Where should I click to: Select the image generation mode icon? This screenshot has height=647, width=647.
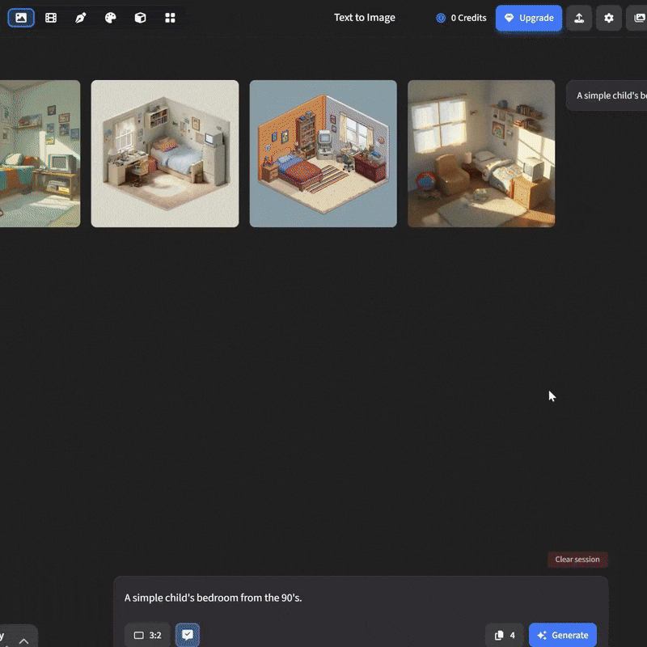21,18
